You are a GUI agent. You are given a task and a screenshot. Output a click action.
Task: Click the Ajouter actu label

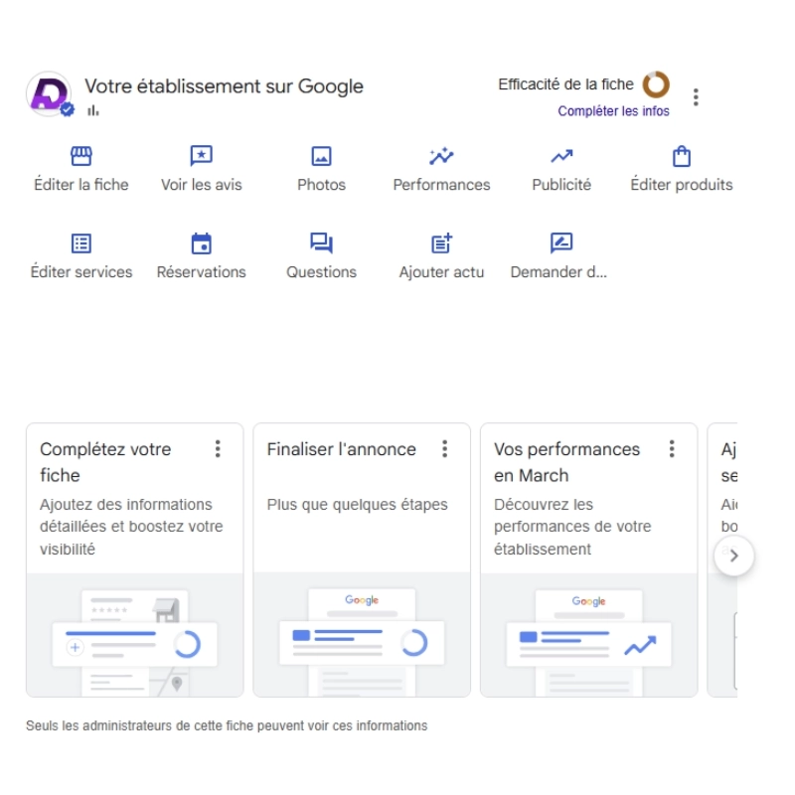point(441,271)
